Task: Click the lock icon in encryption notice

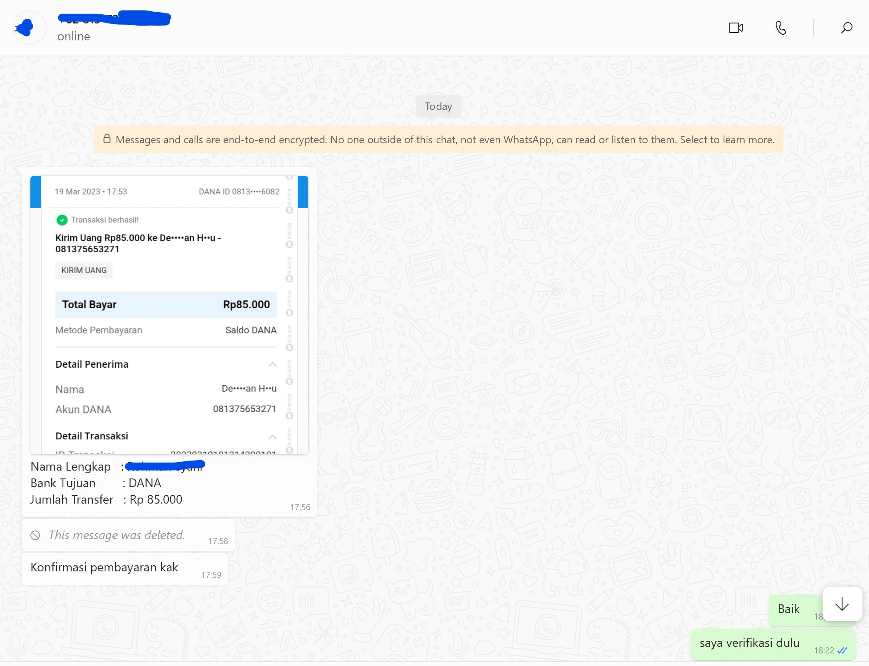Action: point(107,139)
